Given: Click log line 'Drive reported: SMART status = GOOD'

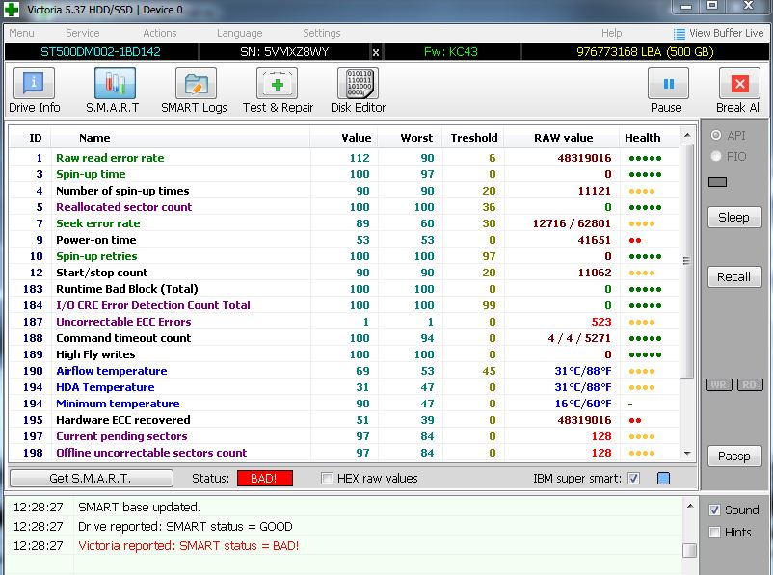Looking at the screenshot, I should click(185, 526).
